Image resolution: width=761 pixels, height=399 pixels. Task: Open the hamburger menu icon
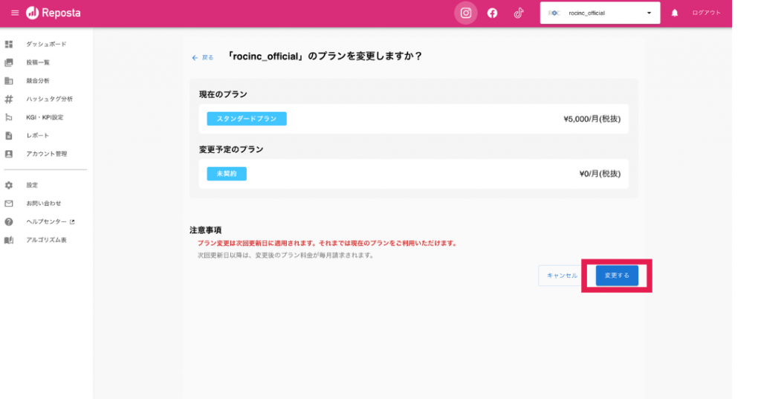click(x=15, y=13)
